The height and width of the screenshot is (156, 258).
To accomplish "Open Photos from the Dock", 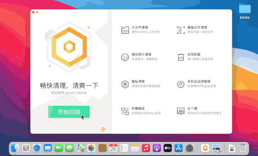I will point(92,148).
